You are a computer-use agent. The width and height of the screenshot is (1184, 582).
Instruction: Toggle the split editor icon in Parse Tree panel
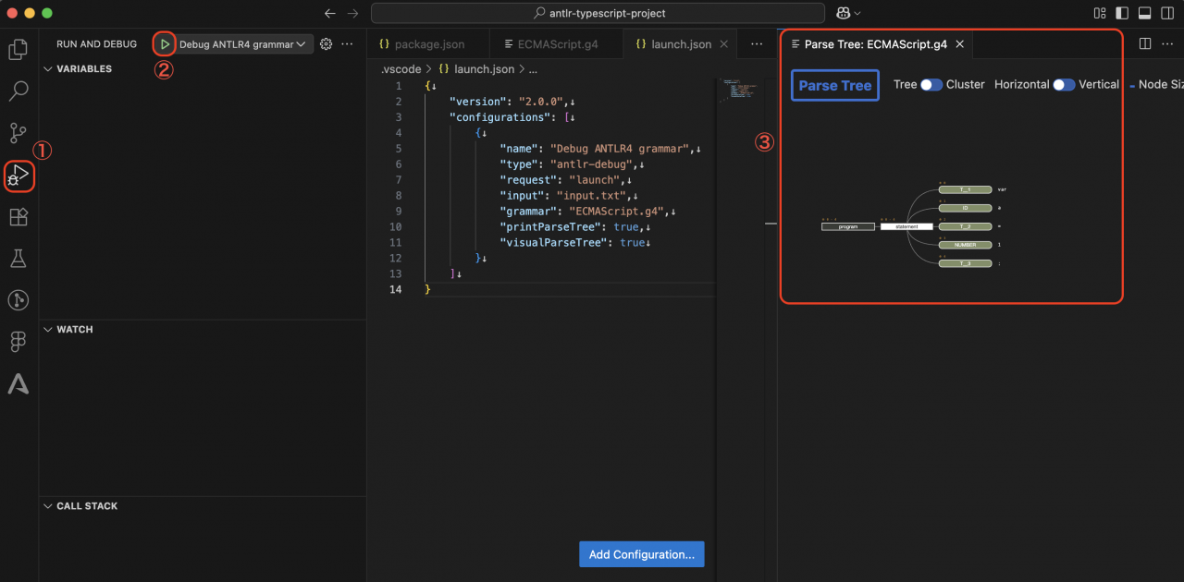pyautogui.click(x=1144, y=43)
